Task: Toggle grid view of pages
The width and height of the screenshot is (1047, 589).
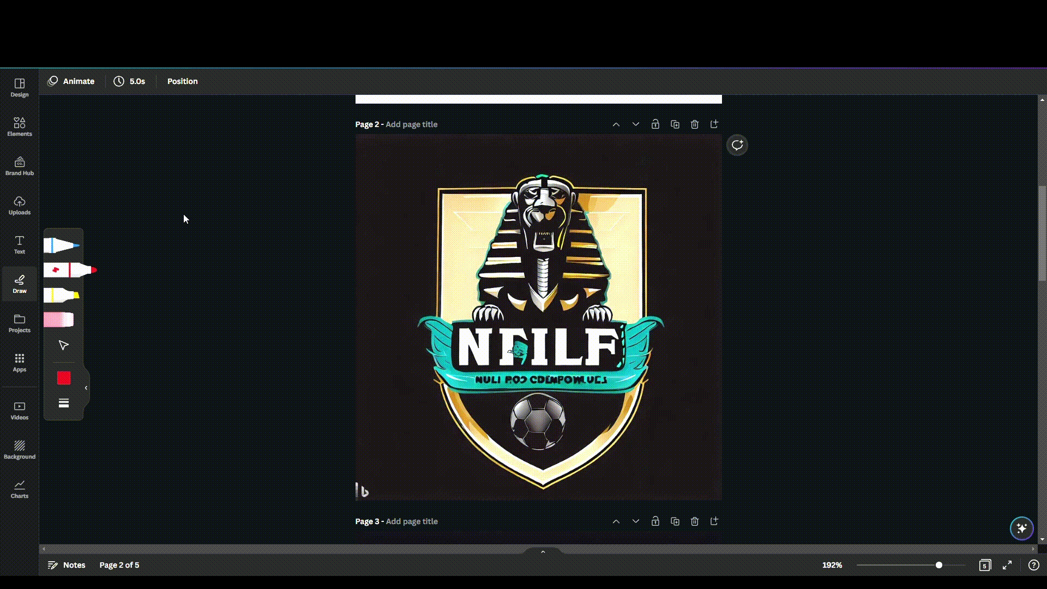Action: [984, 565]
